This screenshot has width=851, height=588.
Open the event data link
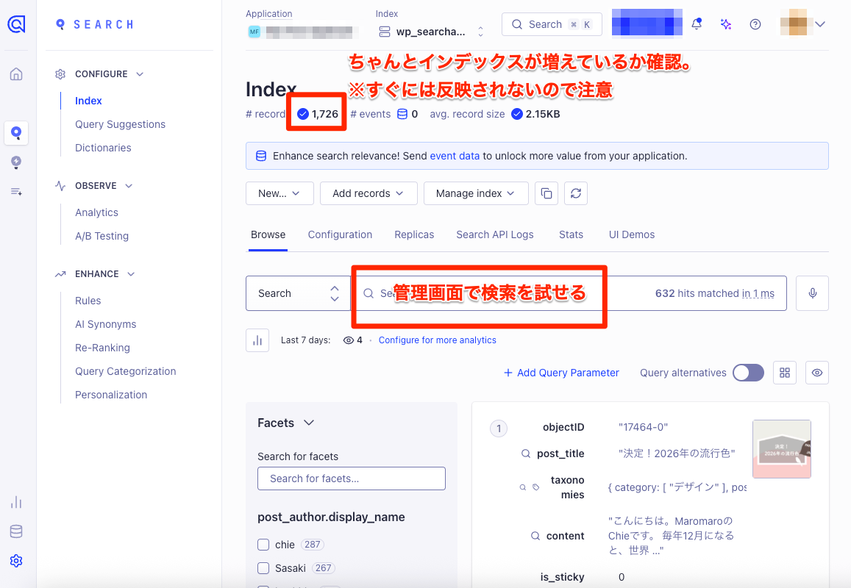point(455,156)
